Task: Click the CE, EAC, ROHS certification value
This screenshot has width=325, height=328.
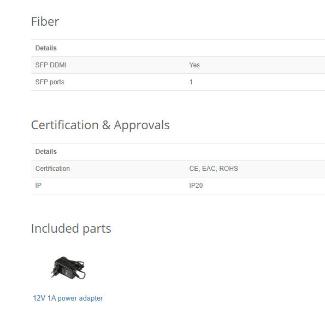Action: tap(214, 169)
